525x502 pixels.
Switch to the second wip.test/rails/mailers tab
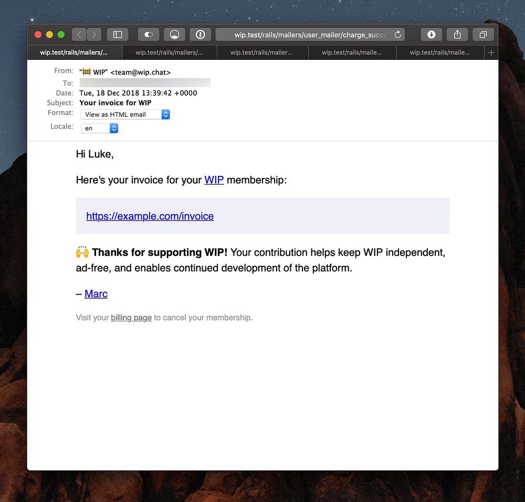[170, 53]
